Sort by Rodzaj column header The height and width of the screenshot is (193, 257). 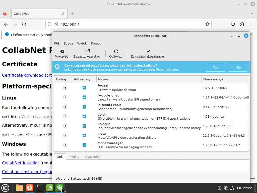[63, 79]
